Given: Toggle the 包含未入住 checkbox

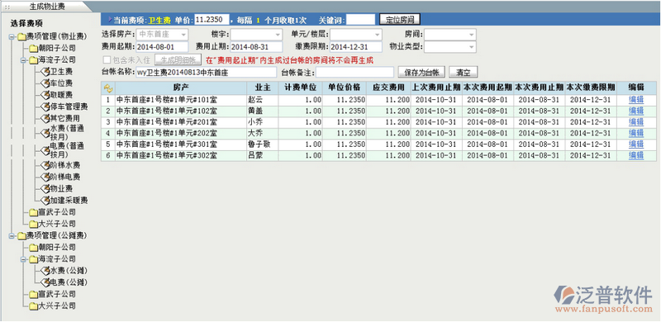Looking at the screenshot, I should coord(107,59).
